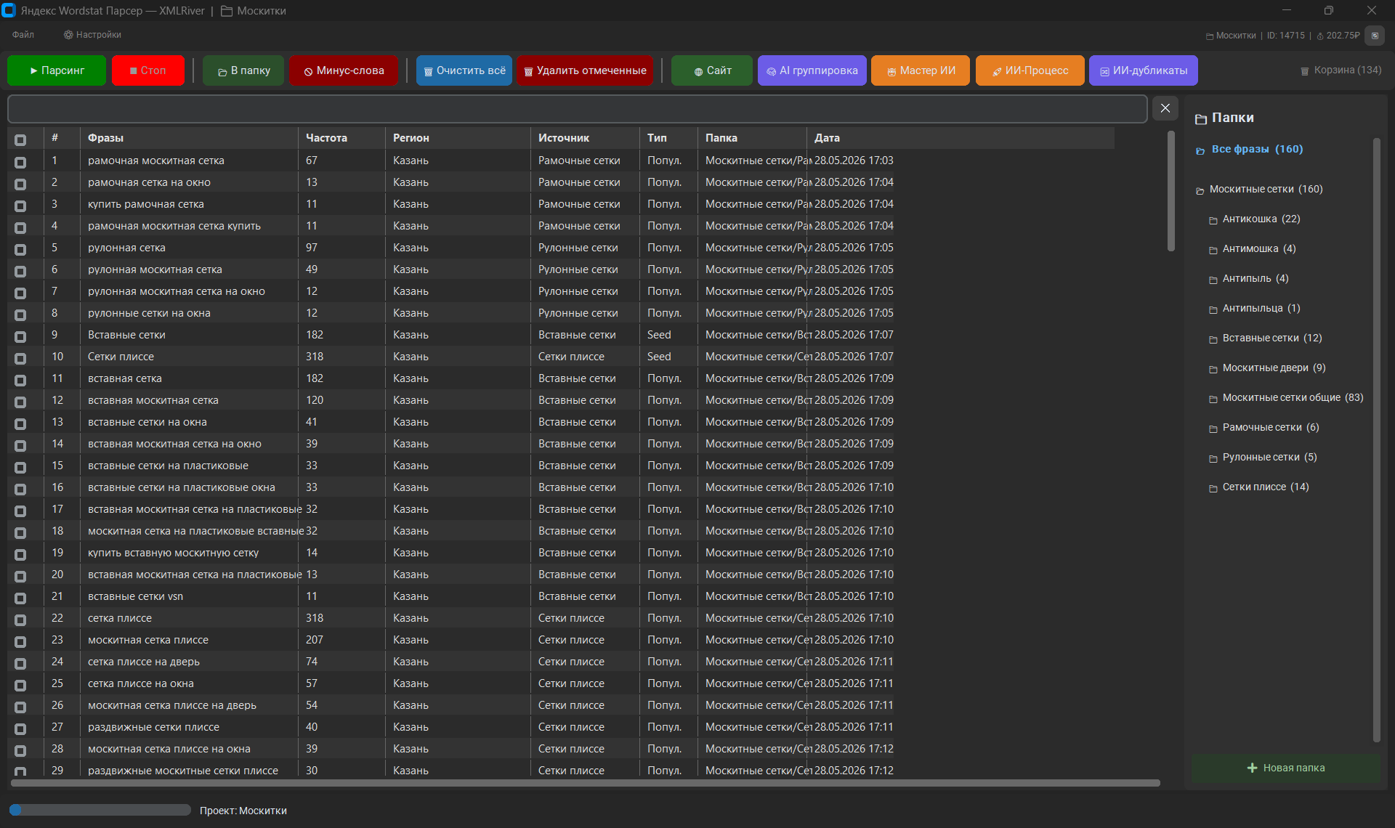
Task: Start parsing with the Парсинг button
Action: [57, 70]
